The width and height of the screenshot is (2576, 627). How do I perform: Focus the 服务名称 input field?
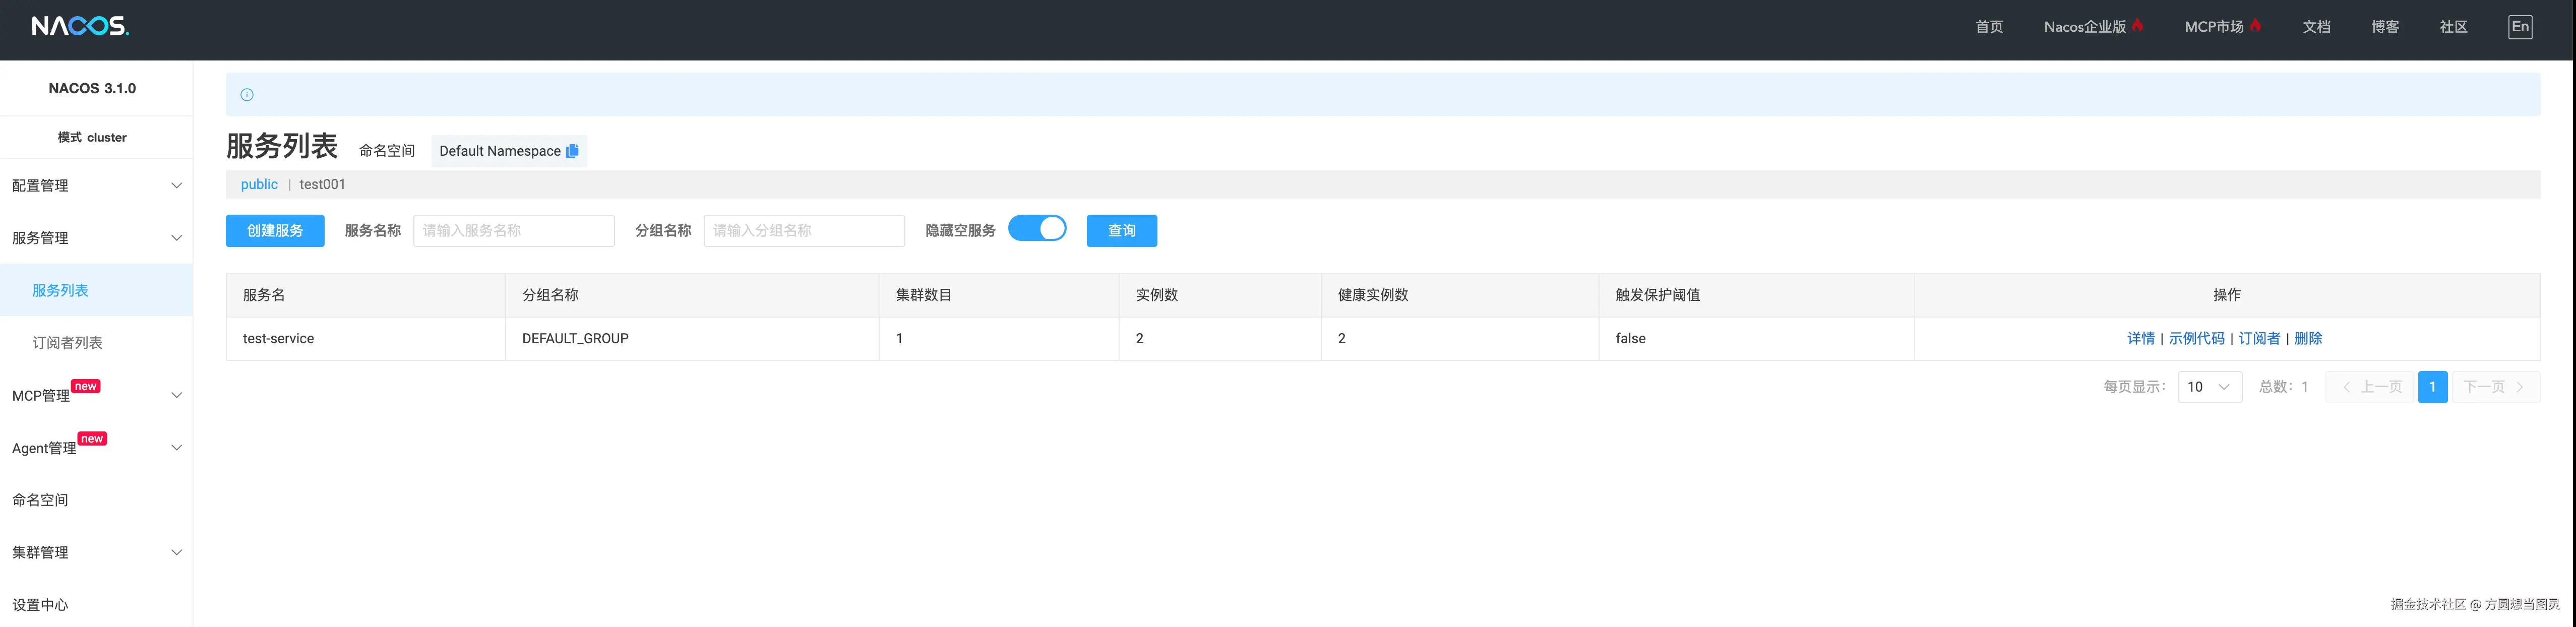(x=513, y=231)
